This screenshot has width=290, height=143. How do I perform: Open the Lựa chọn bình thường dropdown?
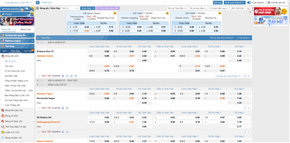point(222,38)
